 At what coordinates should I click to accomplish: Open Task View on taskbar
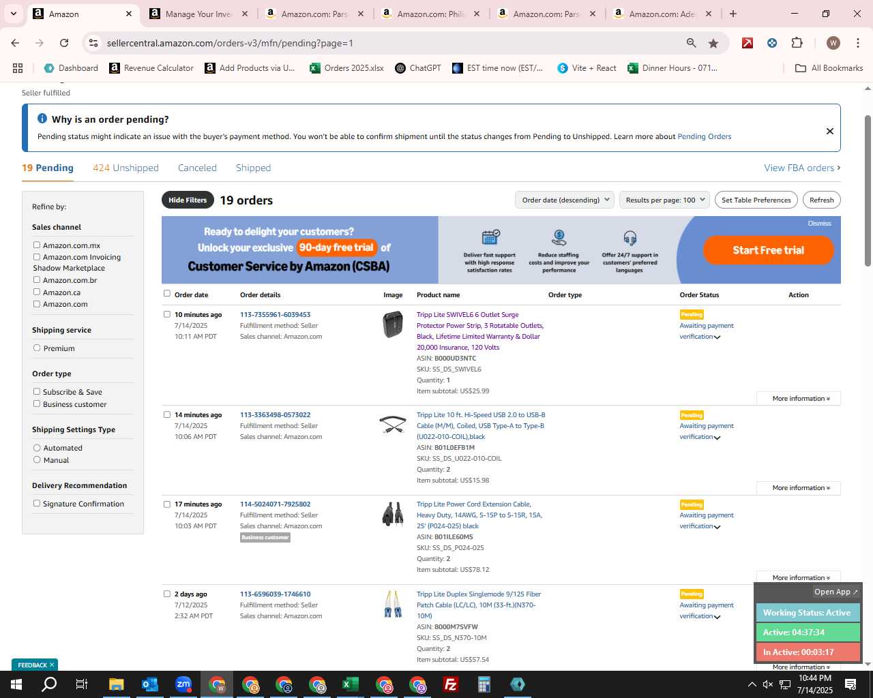tap(81, 684)
